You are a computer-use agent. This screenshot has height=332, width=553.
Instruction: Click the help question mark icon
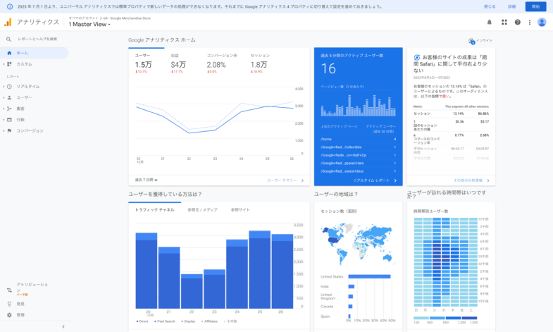click(518, 22)
